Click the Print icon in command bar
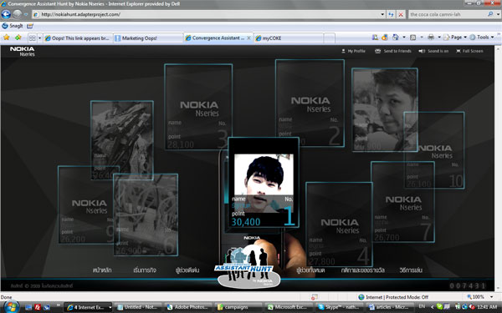Image resolution: width=502 pixels, height=313 pixels. pos(431,38)
